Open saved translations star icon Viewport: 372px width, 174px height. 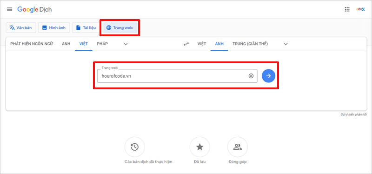199,147
